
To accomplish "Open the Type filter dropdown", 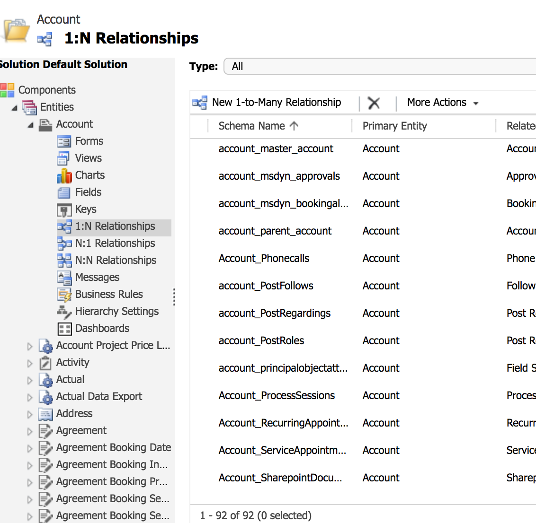I will (x=380, y=66).
